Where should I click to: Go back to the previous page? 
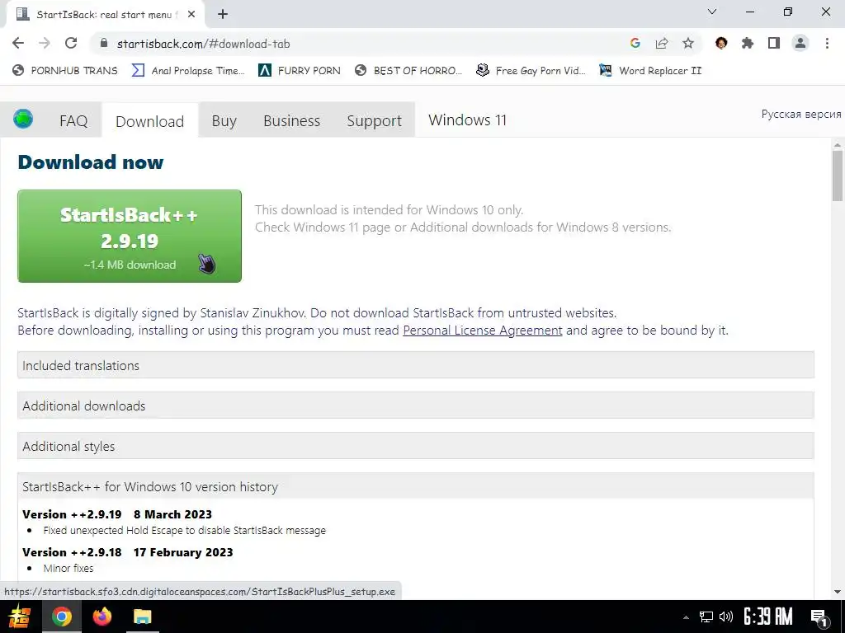[x=18, y=44]
